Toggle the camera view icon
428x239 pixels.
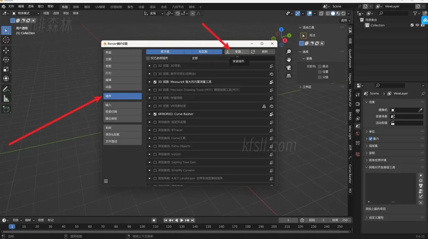click(289, 68)
